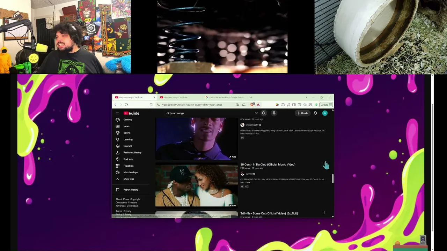Click the browser Update button
Screen dimensions: 447x251
coord(326,105)
